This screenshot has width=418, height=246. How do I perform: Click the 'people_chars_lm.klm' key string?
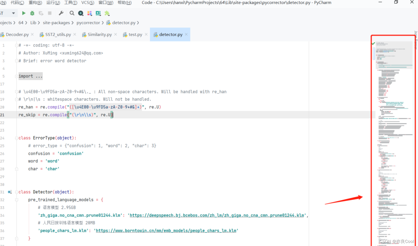(63, 231)
